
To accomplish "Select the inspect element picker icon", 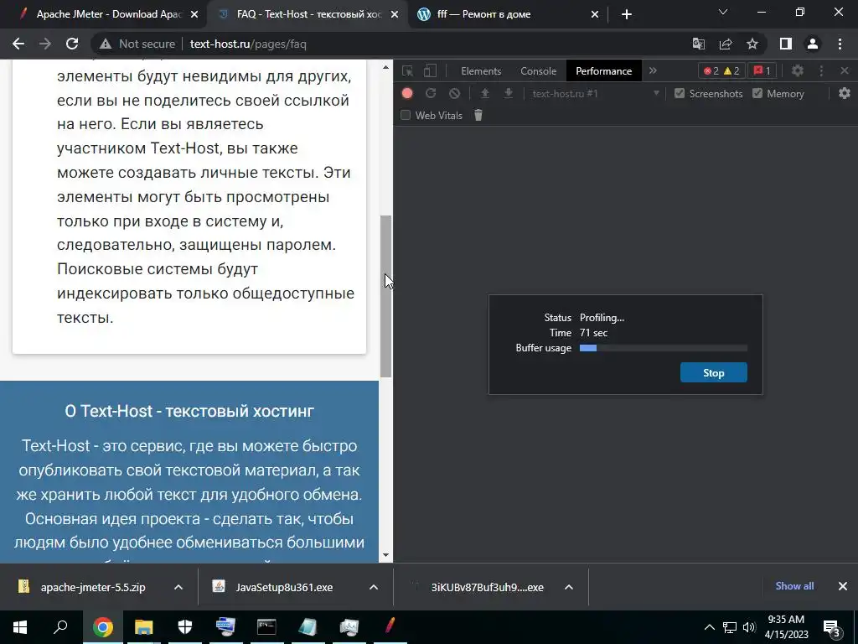I will pos(407,70).
